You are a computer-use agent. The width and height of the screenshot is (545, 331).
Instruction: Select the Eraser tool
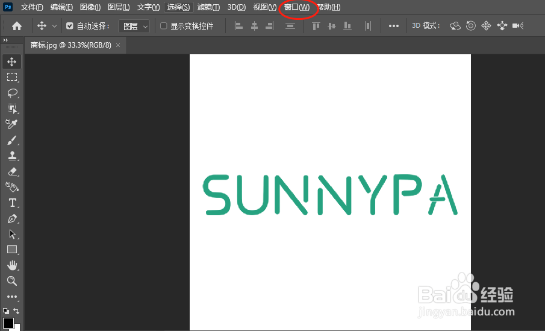(12, 171)
